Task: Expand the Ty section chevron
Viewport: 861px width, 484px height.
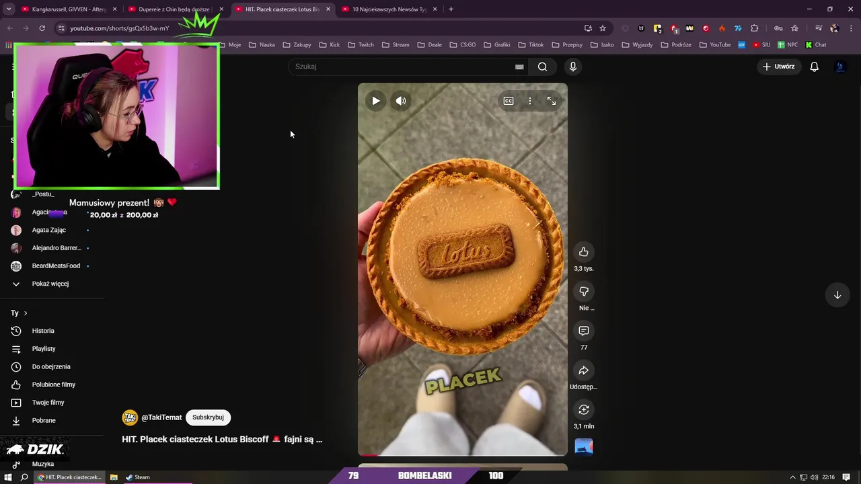Action: (26, 313)
